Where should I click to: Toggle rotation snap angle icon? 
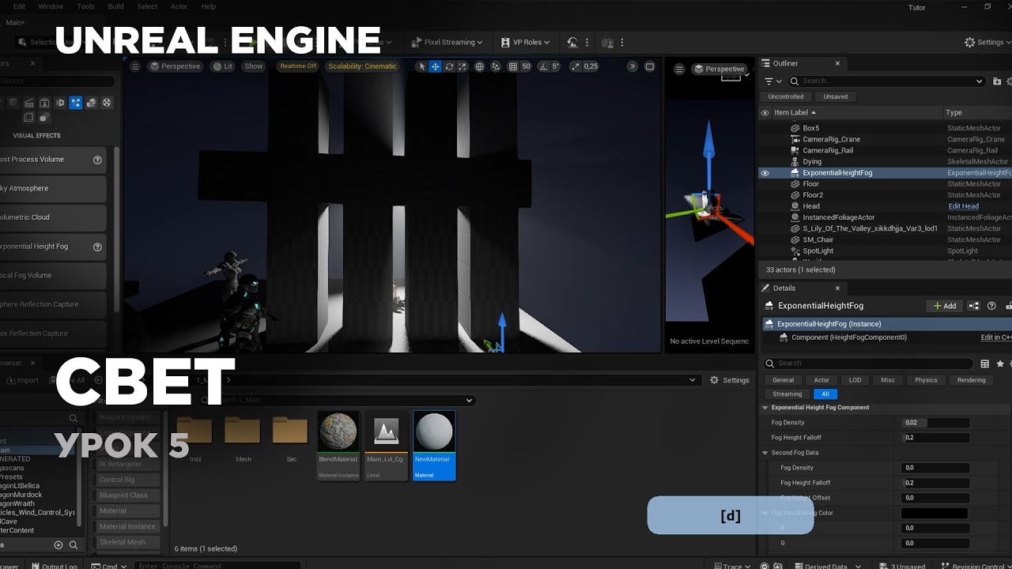[544, 66]
